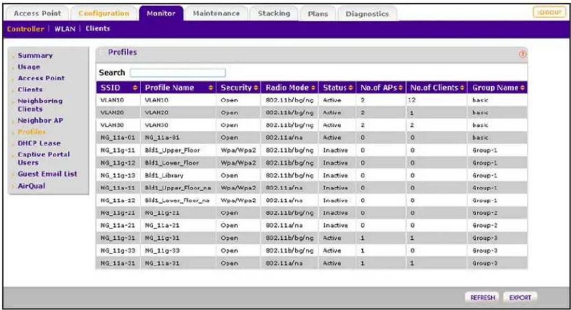
Task: Select Controller in the submenu bar
Action: [25, 29]
